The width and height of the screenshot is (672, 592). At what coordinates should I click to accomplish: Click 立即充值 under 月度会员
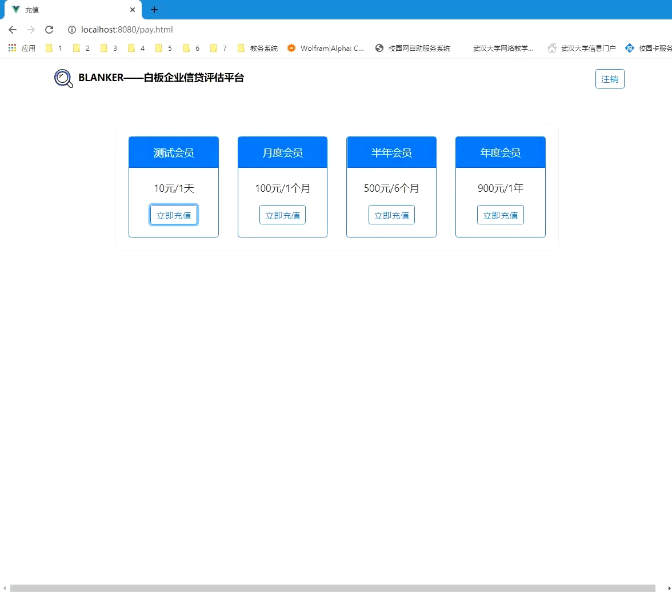click(282, 215)
